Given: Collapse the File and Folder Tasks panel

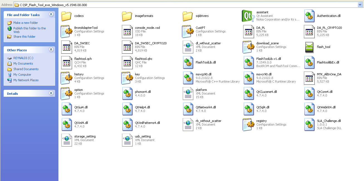Looking at the screenshot, I should point(51,14).
